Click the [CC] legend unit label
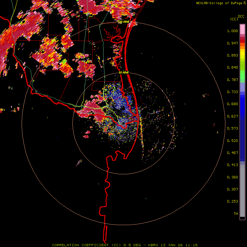The height and width of the screenshot is (247, 247). [234, 19]
